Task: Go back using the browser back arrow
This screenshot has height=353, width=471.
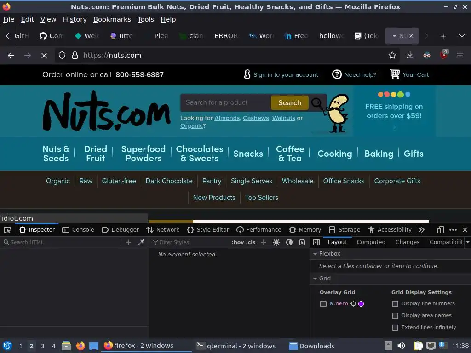Action: tap(11, 56)
